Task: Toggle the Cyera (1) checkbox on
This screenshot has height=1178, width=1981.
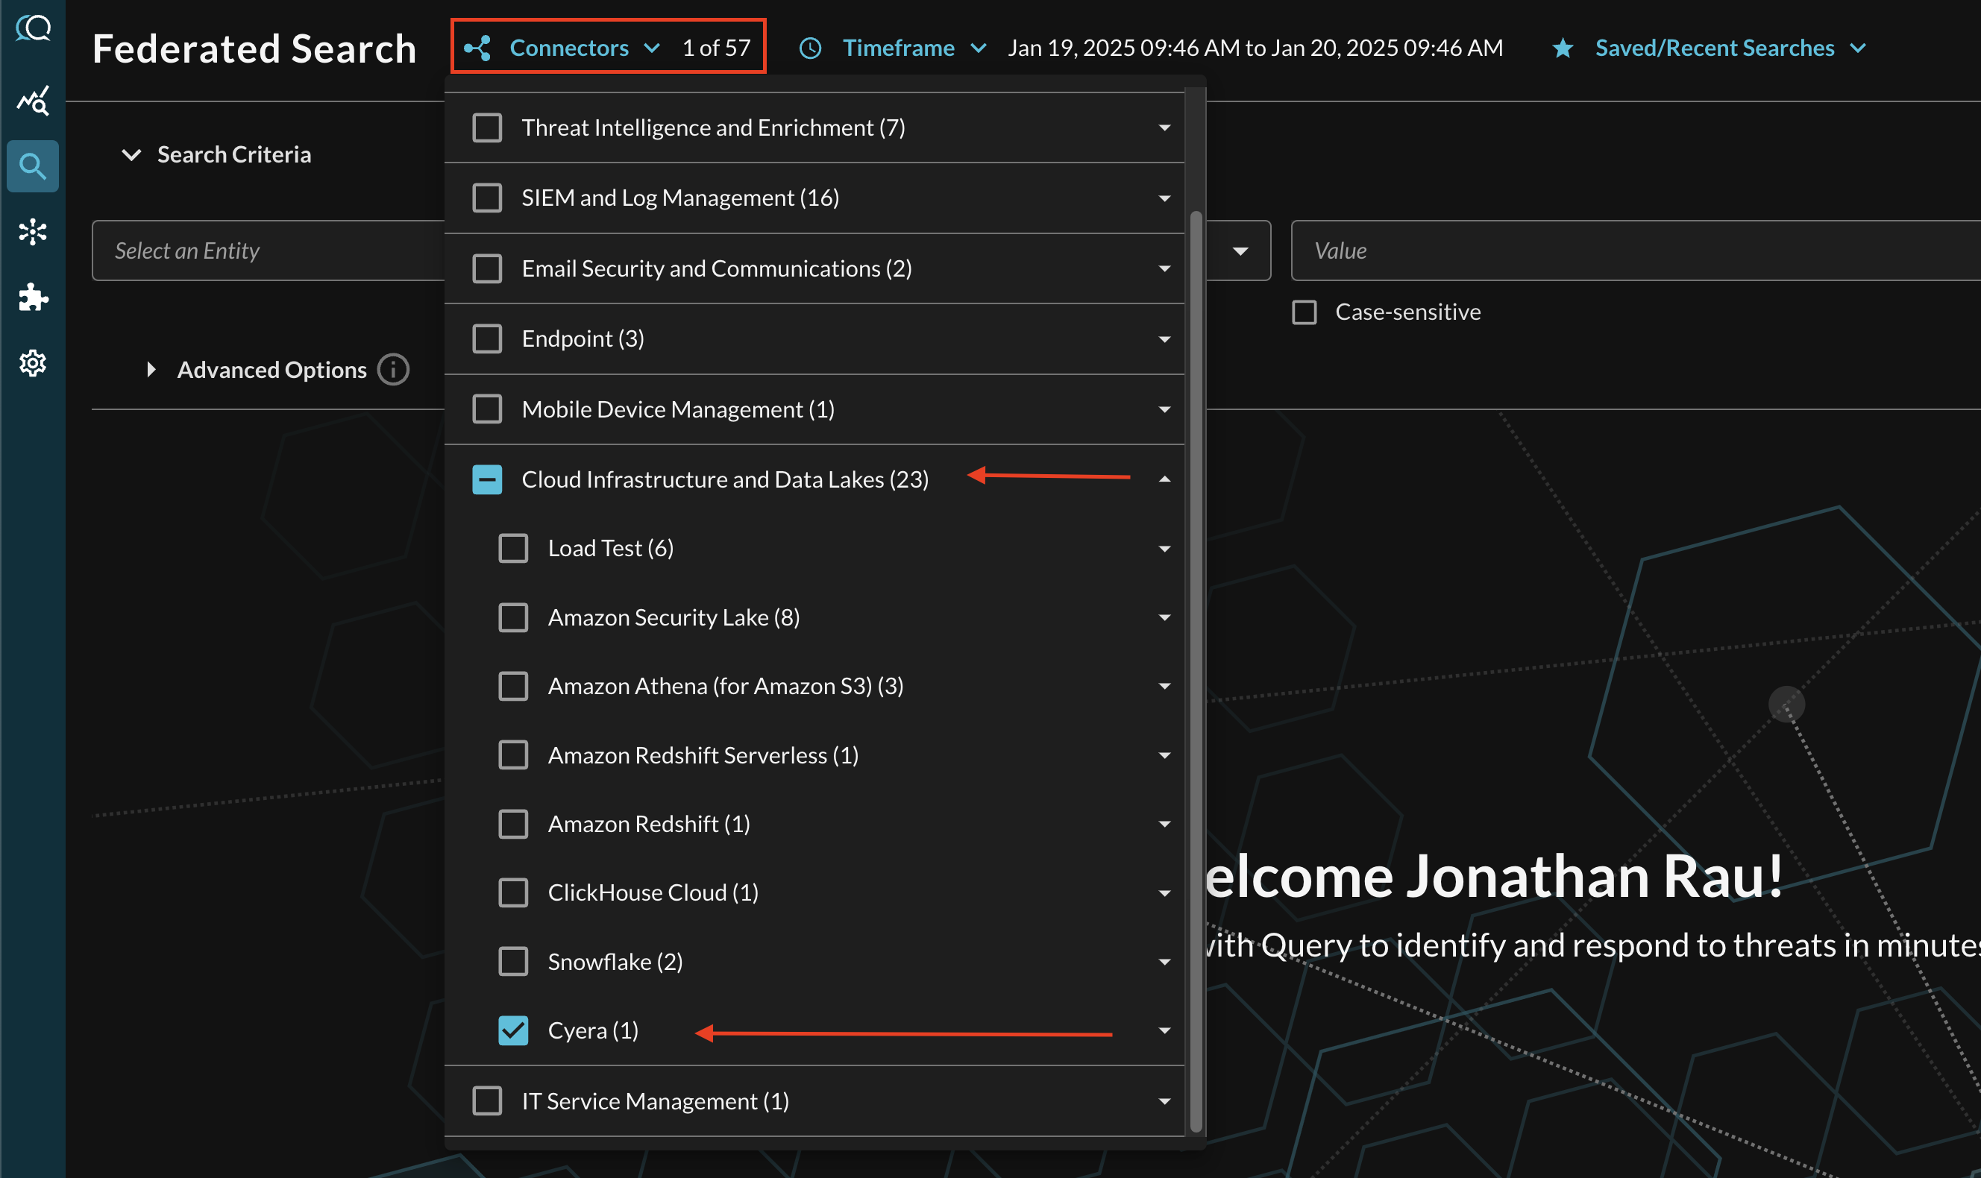Action: coord(512,1030)
